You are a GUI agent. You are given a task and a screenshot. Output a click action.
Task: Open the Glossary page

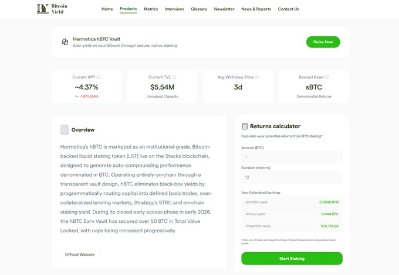tap(199, 9)
